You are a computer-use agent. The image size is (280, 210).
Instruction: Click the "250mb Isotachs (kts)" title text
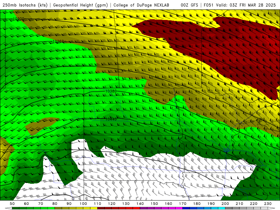(x=25, y=5)
